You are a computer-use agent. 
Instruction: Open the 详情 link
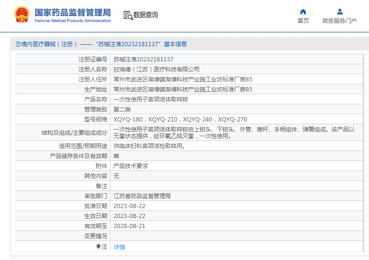[x=119, y=247]
